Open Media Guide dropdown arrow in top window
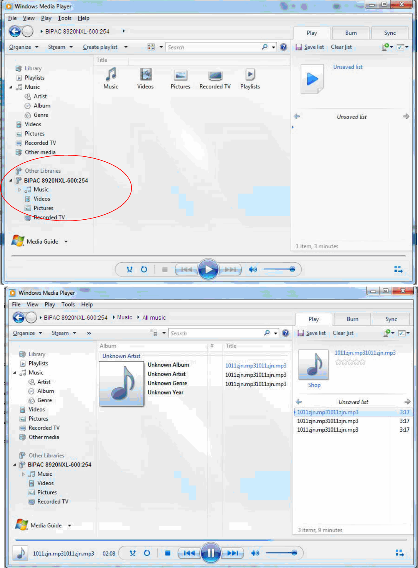The image size is (418, 568). tap(66, 242)
